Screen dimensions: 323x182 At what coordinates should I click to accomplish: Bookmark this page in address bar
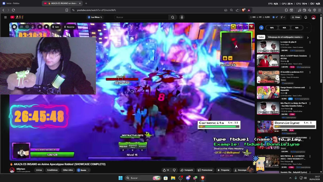tap(67, 10)
